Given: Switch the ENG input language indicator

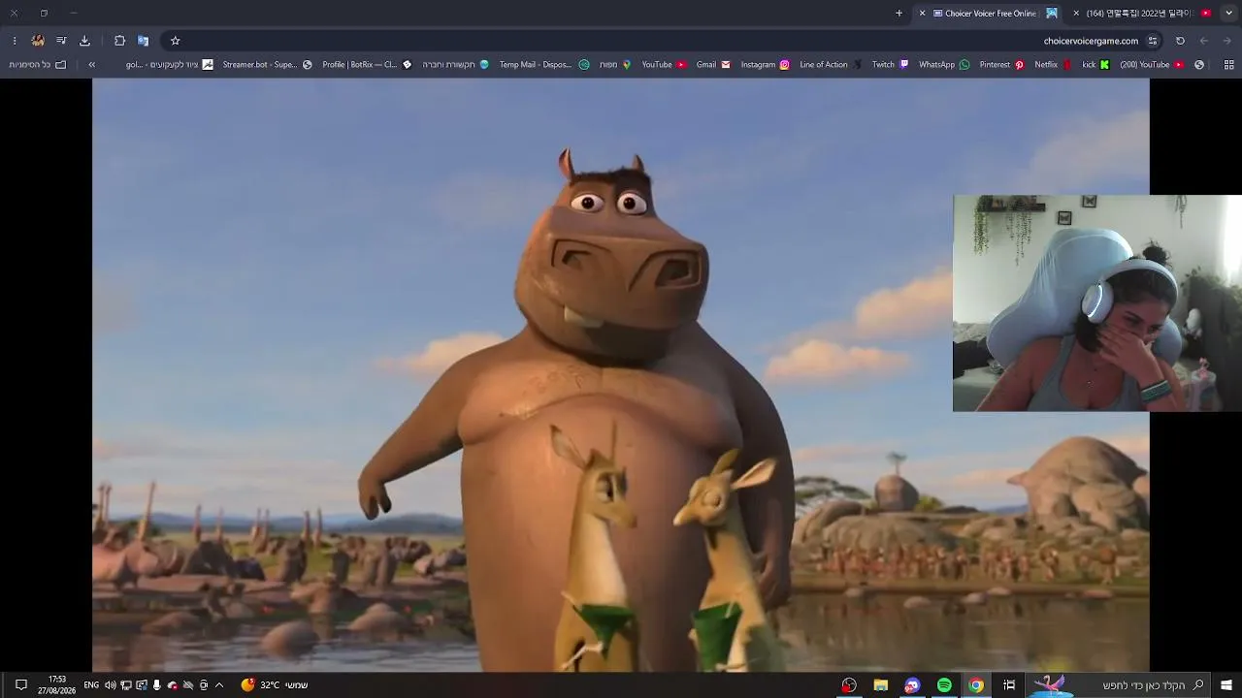Looking at the screenshot, I should [91, 685].
